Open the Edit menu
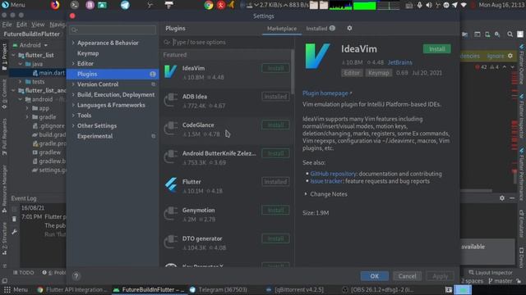 (21, 25)
